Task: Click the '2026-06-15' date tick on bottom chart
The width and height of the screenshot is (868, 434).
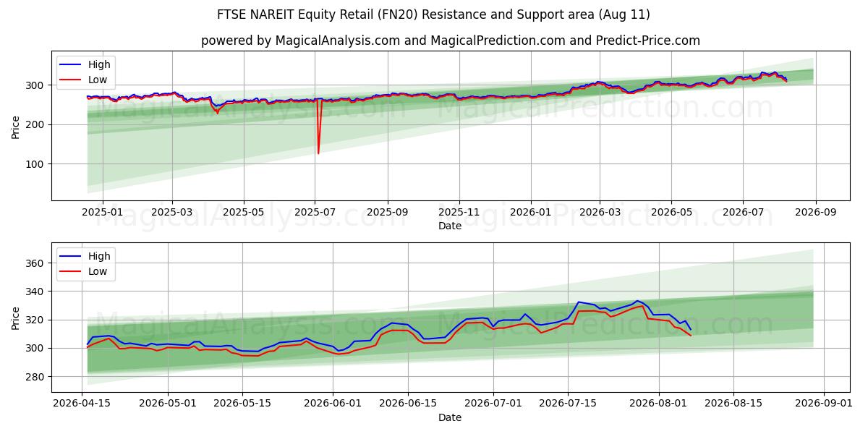Action: coord(407,404)
